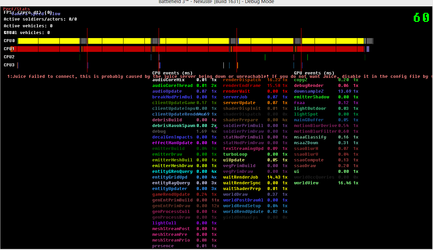Click the 'Active vehicles: 0' line
Image resolution: width=433 pixels, height=250 pixels.
tap(28, 26)
